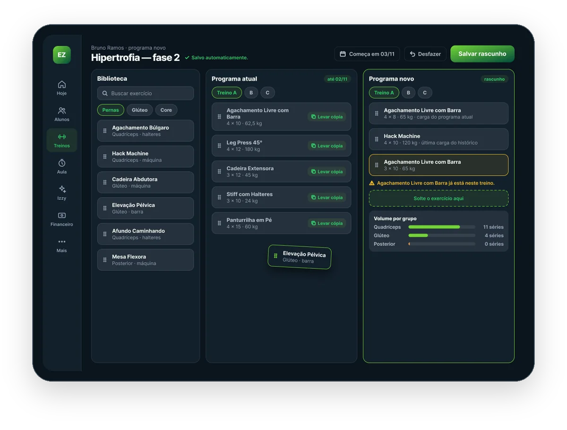
Task: Click the Quadríceps volume progress bar
Action: 442,227
